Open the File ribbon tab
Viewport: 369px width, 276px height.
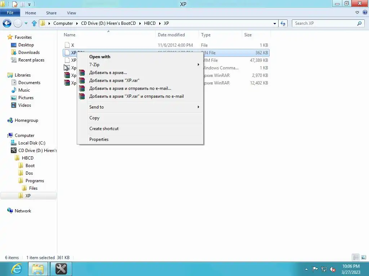(10, 13)
